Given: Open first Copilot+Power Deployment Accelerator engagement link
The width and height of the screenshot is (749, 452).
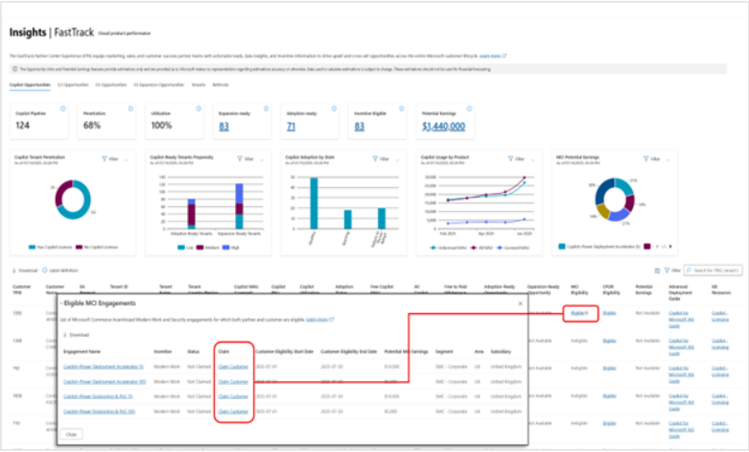Looking at the screenshot, I should pyautogui.click(x=104, y=367).
